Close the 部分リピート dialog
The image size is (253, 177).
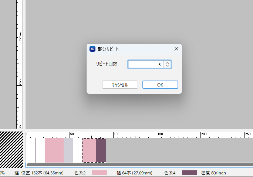tap(176, 49)
